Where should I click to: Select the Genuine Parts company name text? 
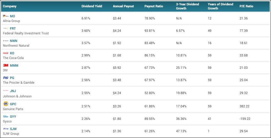coord(13,109)
